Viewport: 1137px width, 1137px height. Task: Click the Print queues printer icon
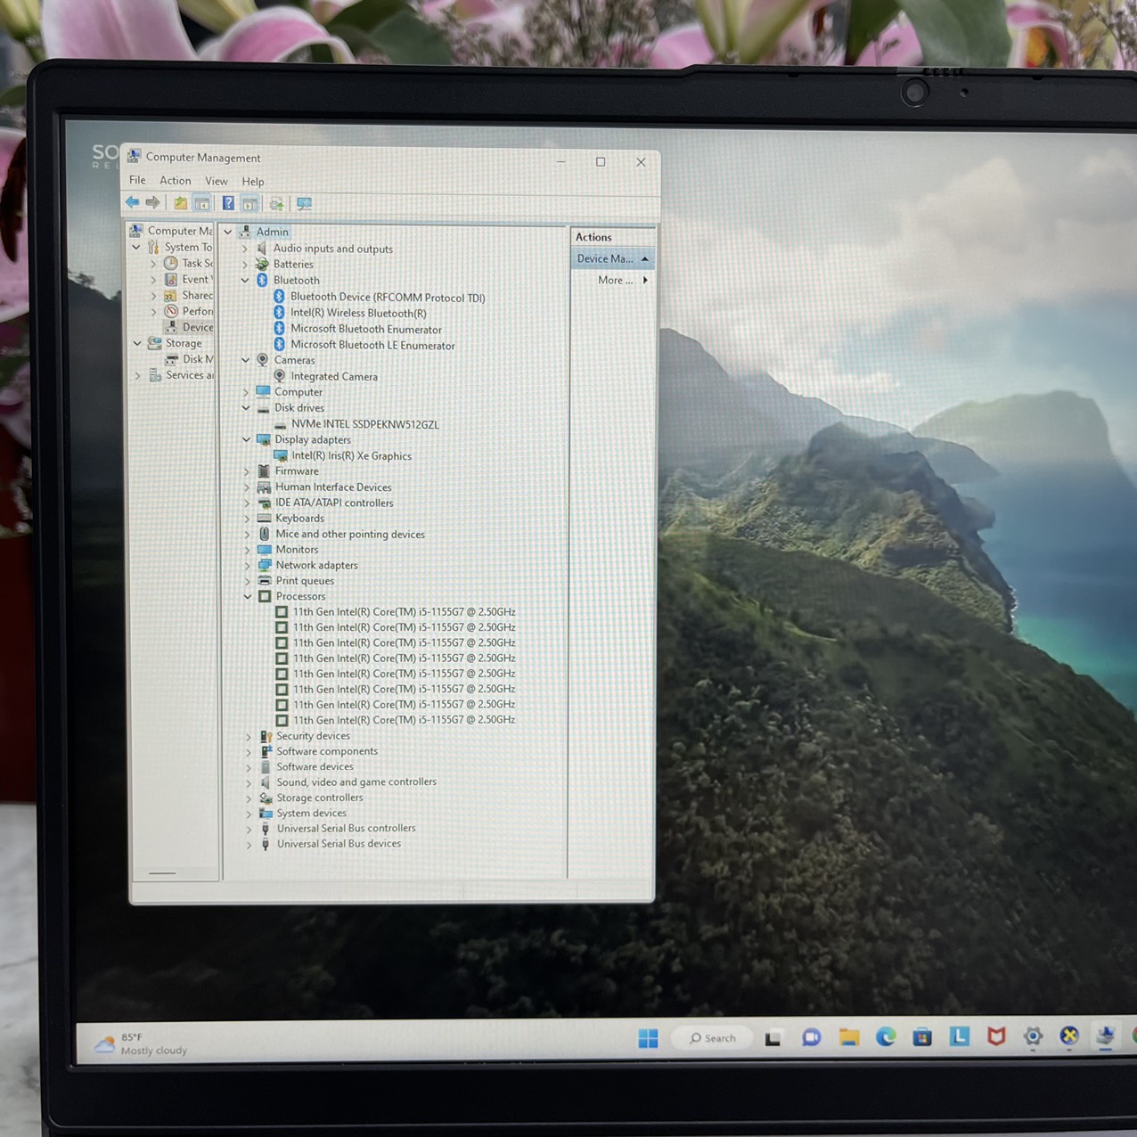264,580
